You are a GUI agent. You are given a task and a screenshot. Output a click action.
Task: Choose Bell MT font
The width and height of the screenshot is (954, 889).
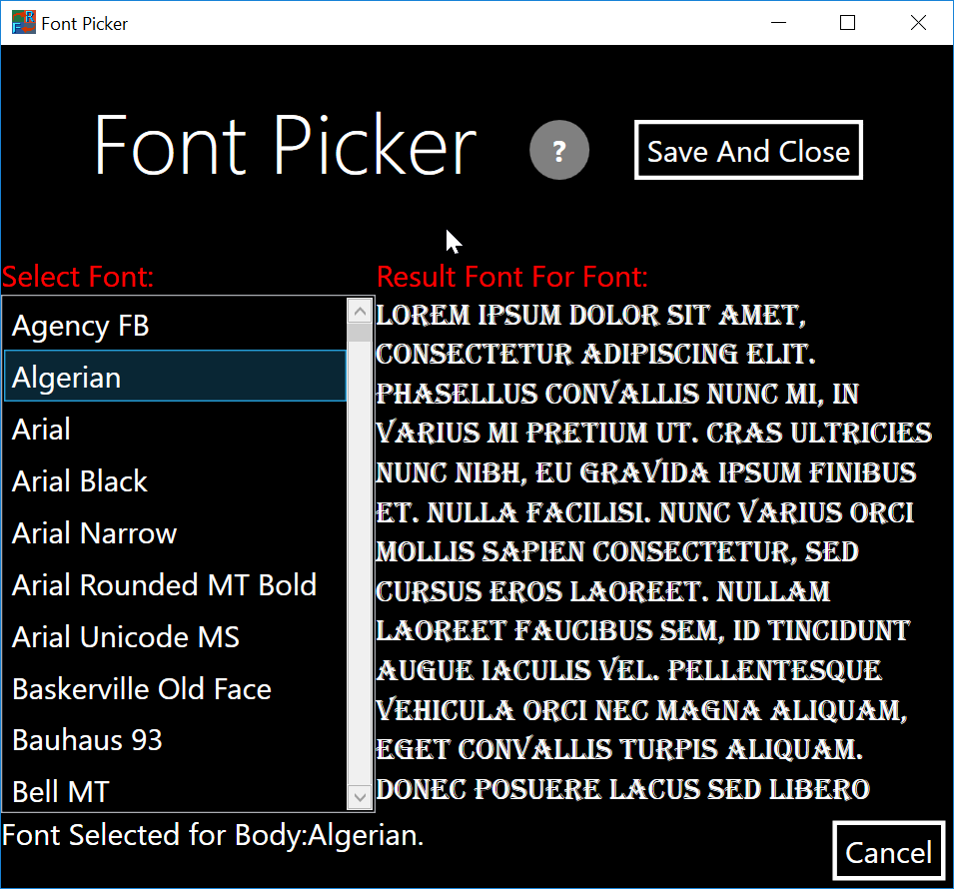(x=175, y=790)
